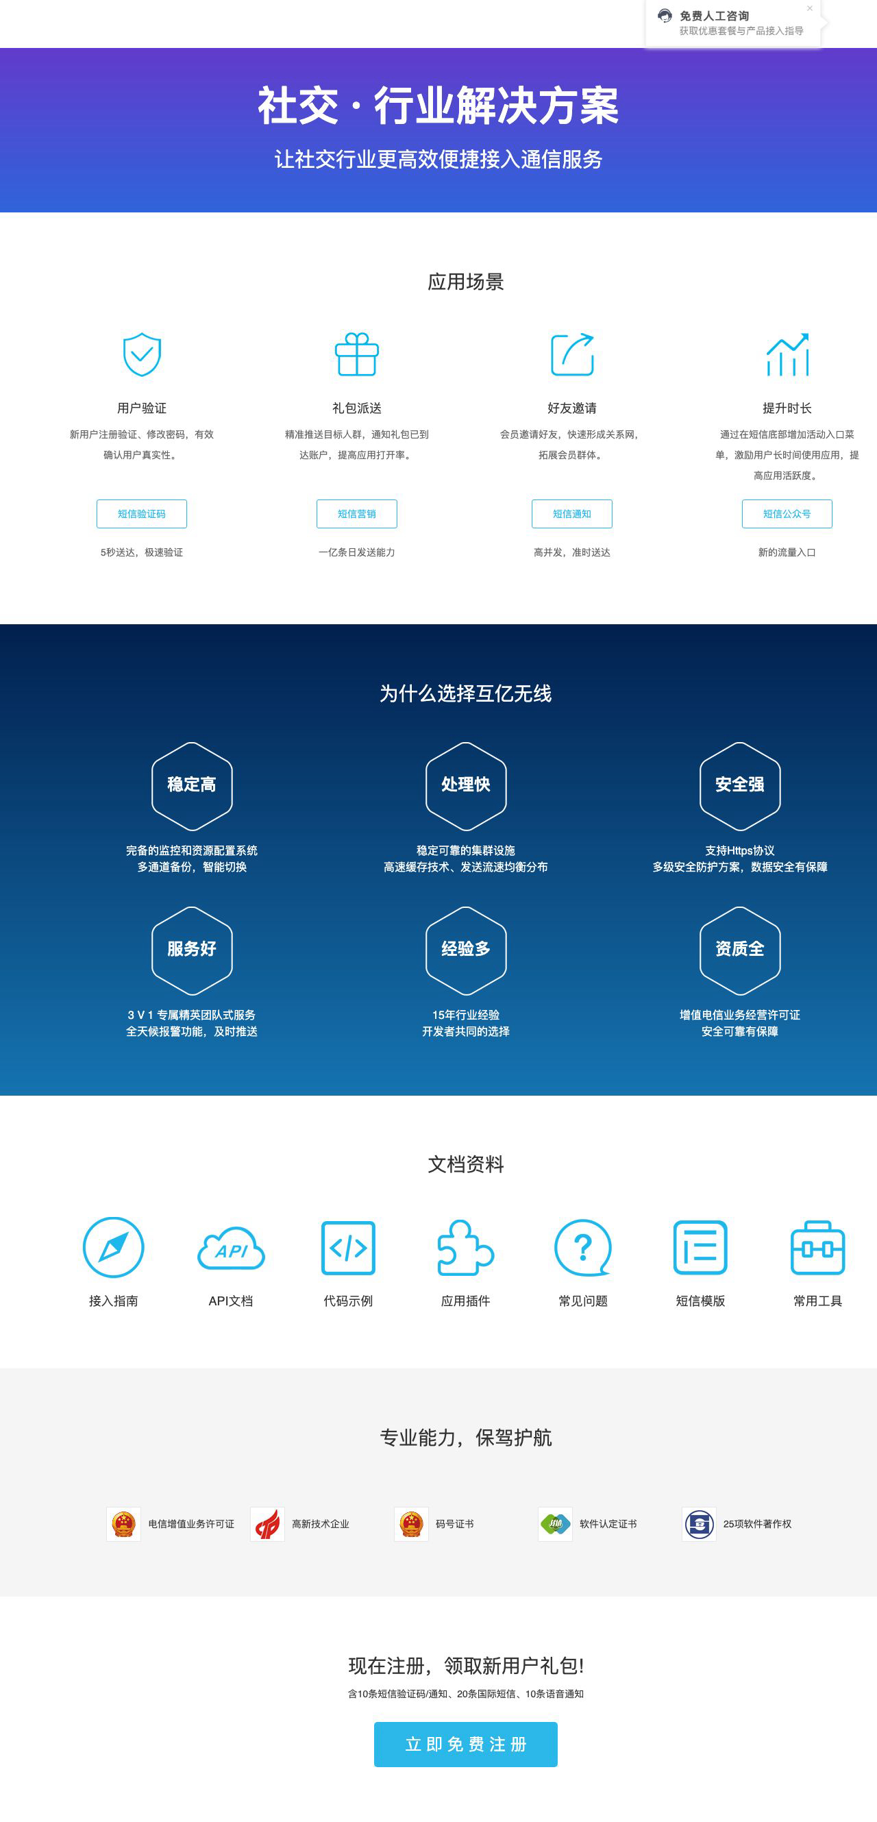Click the 5秒送达，极速验证 caption
The width and height of the screenshot is (877, 1822).
point(141,552)
